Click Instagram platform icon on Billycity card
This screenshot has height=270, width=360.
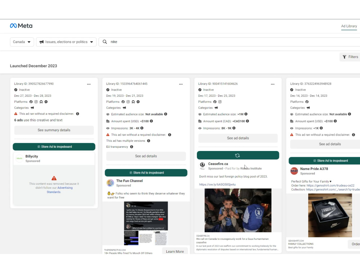coord(36,102)
